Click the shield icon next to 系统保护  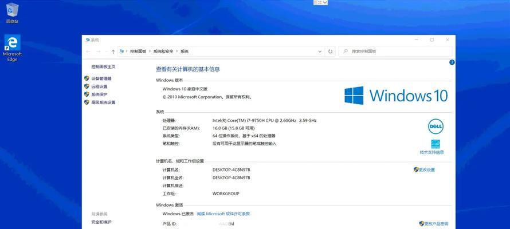87,94
